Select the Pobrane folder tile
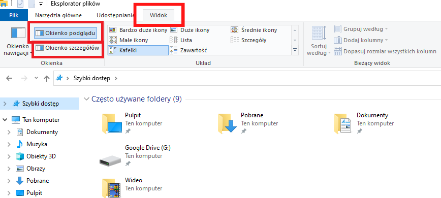Image resolution: width=441 pixels, height=198 pixels. pos(248,123)
